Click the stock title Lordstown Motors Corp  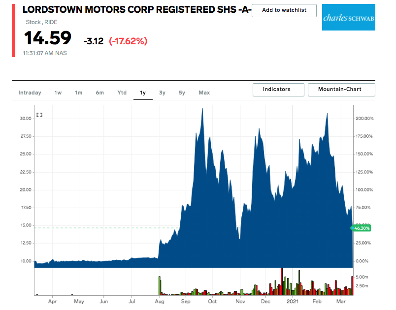coord(136,9)
